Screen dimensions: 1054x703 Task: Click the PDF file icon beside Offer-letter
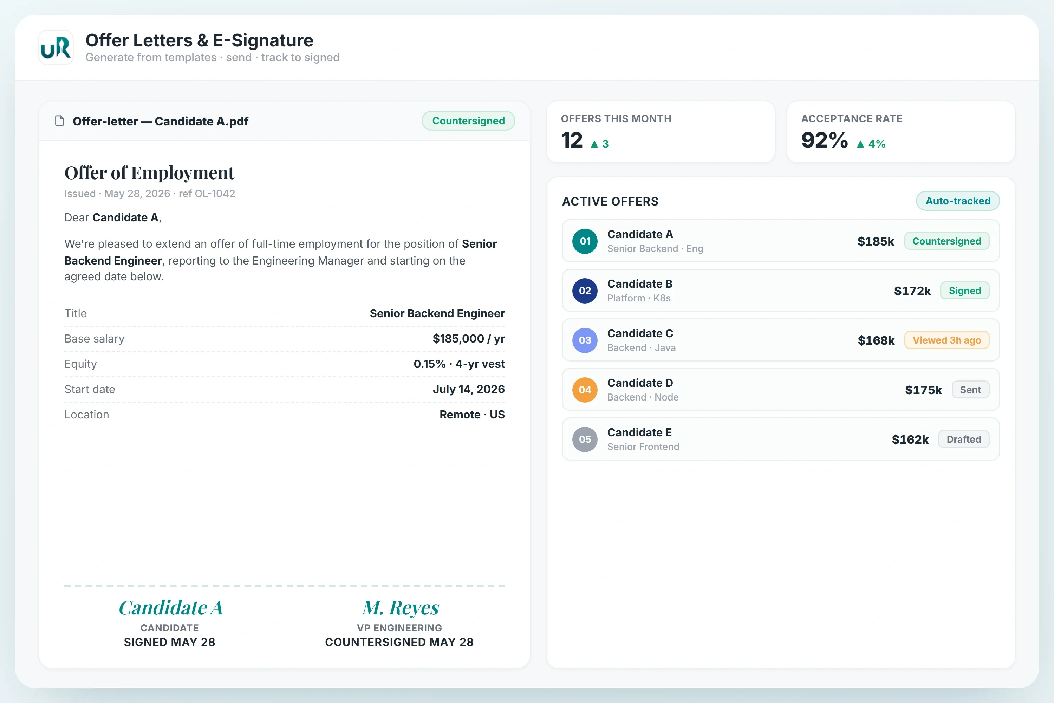(59, 121)
